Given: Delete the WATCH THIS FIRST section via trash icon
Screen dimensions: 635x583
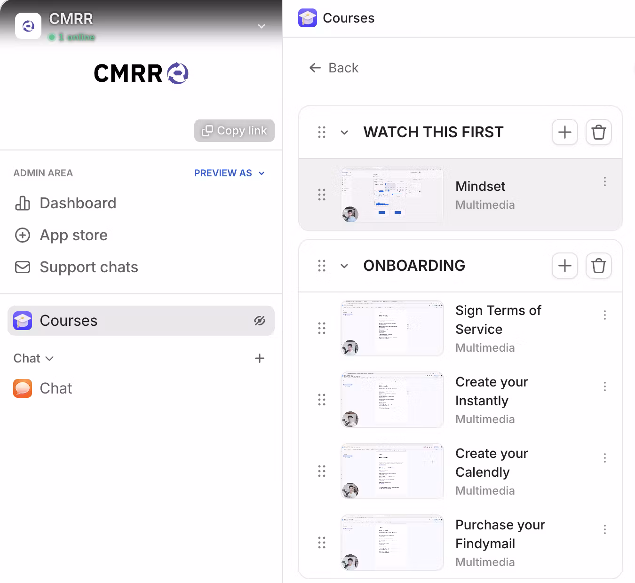Looking at the screenshot, I should pos(598,132).
